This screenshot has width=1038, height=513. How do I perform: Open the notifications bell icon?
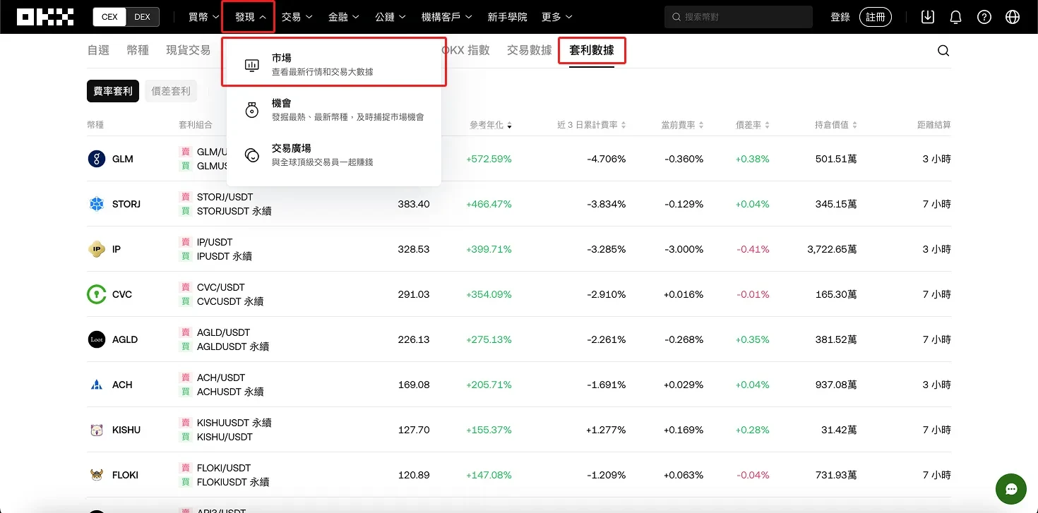click(955, 17)
